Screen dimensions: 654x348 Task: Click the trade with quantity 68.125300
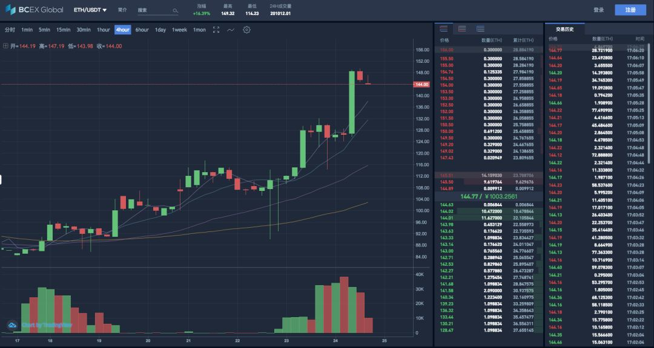pyautogui.click(x=596, y=297)
